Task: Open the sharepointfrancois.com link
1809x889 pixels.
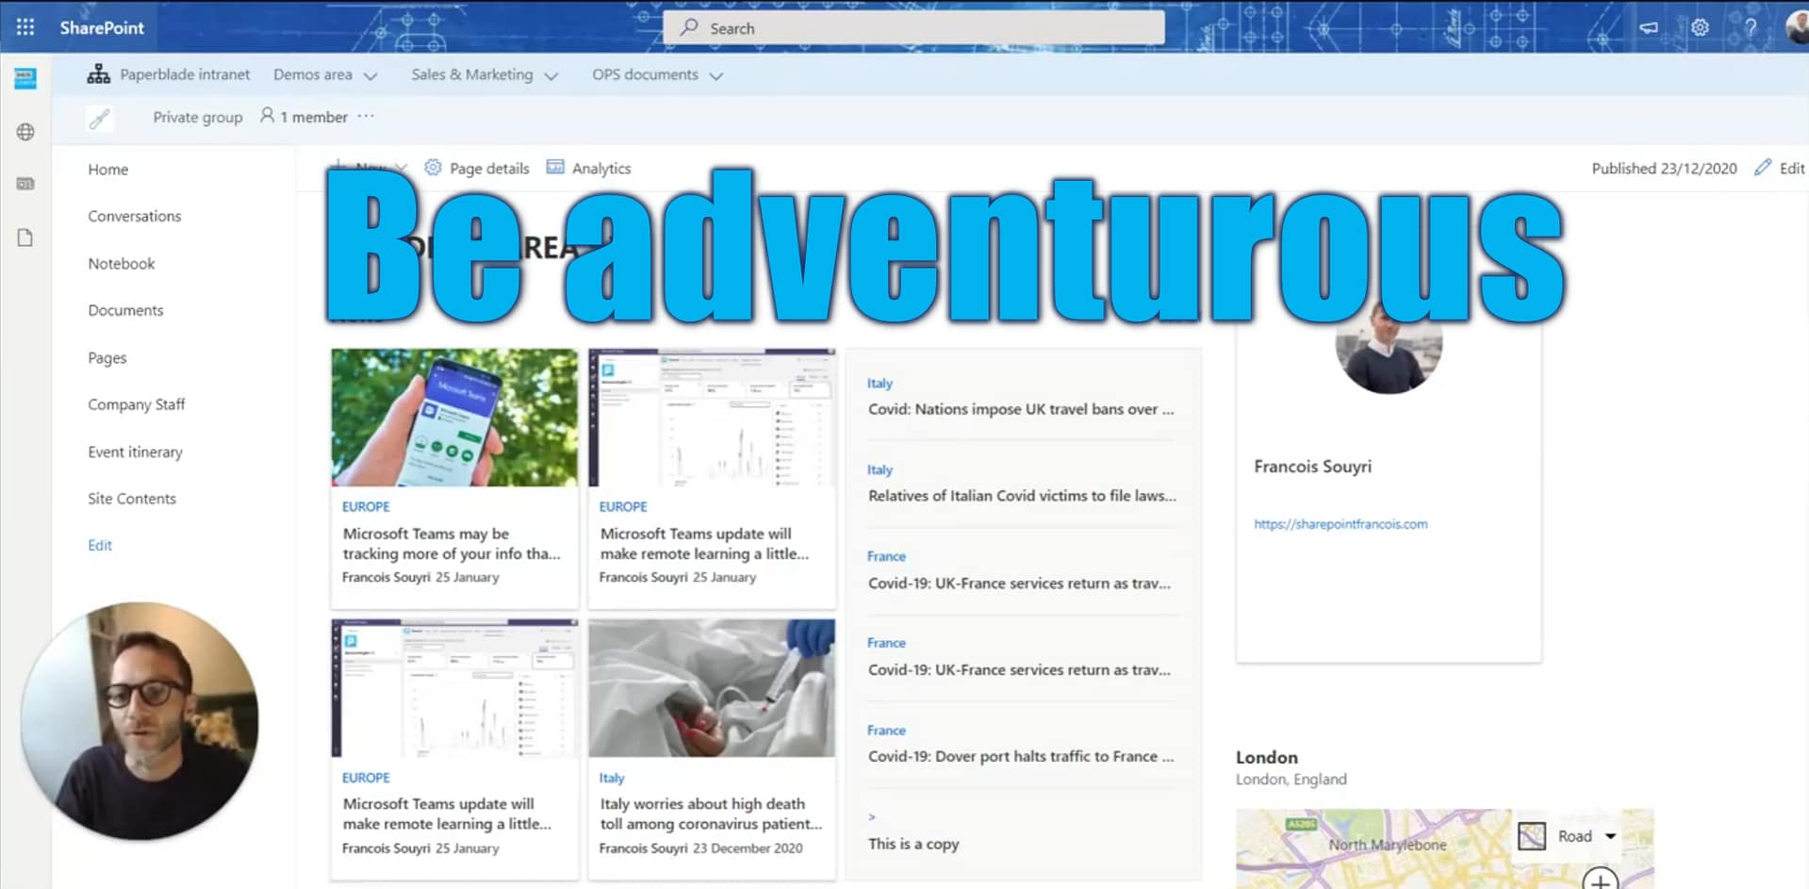Action: click(1340, 524)
